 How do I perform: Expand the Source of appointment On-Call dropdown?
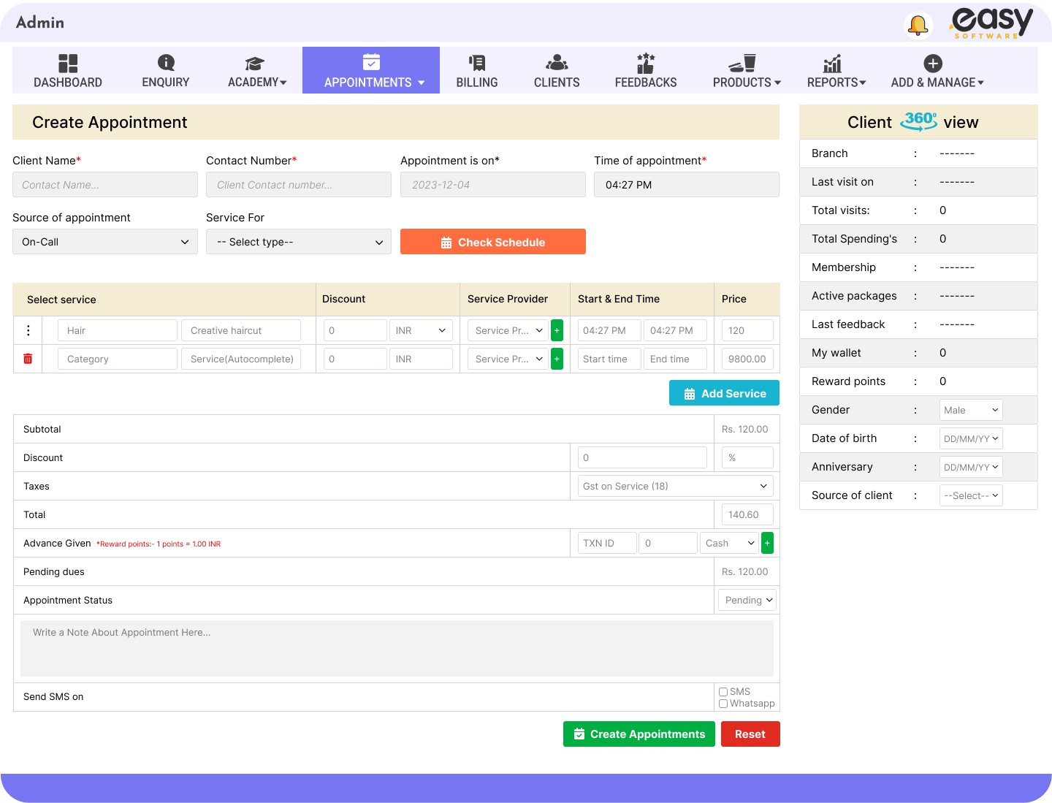pos(104,242)
